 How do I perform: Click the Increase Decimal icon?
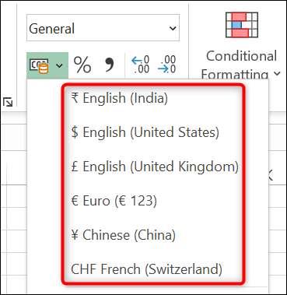[140, 65]
